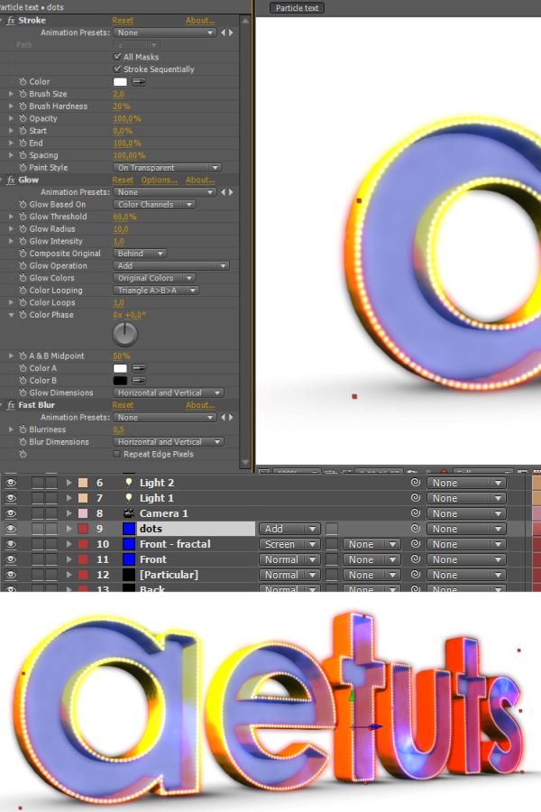Reset the Glow effect
The image size is (541, 812).
point(123,180)
